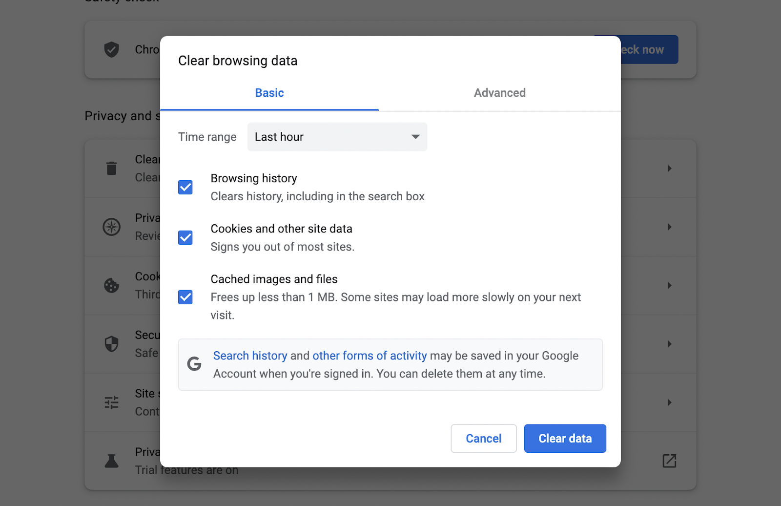
Task: Select the compass icon for Privacy guide
Action: tap(111, 227)
